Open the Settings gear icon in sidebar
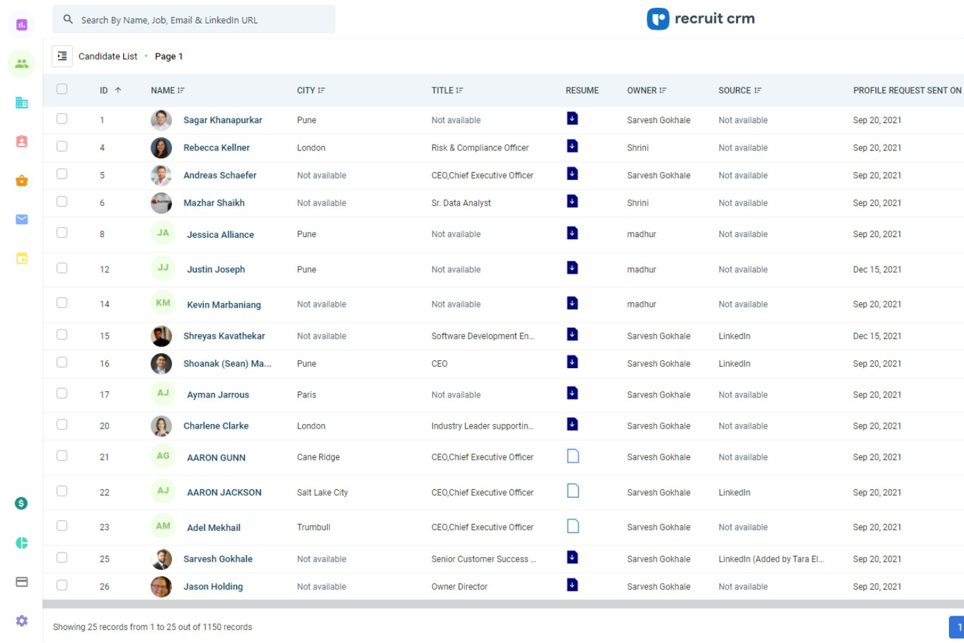 [21, 621]
